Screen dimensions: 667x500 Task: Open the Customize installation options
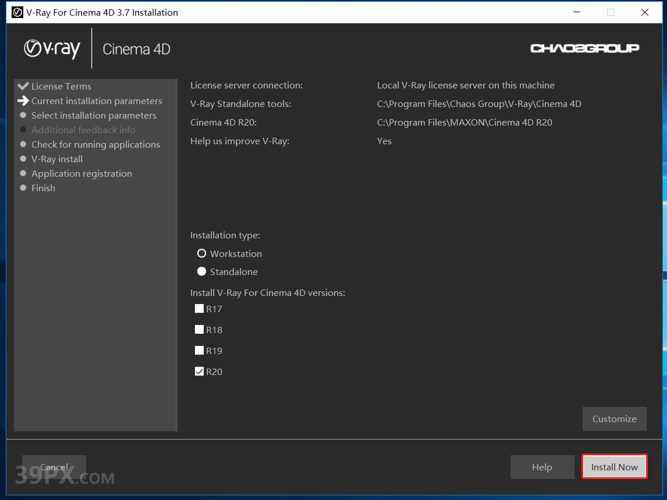[x=614, y=419]
